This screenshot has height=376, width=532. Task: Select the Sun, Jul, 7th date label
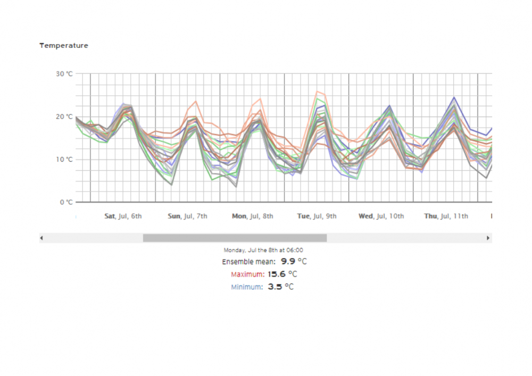[187, 216]
